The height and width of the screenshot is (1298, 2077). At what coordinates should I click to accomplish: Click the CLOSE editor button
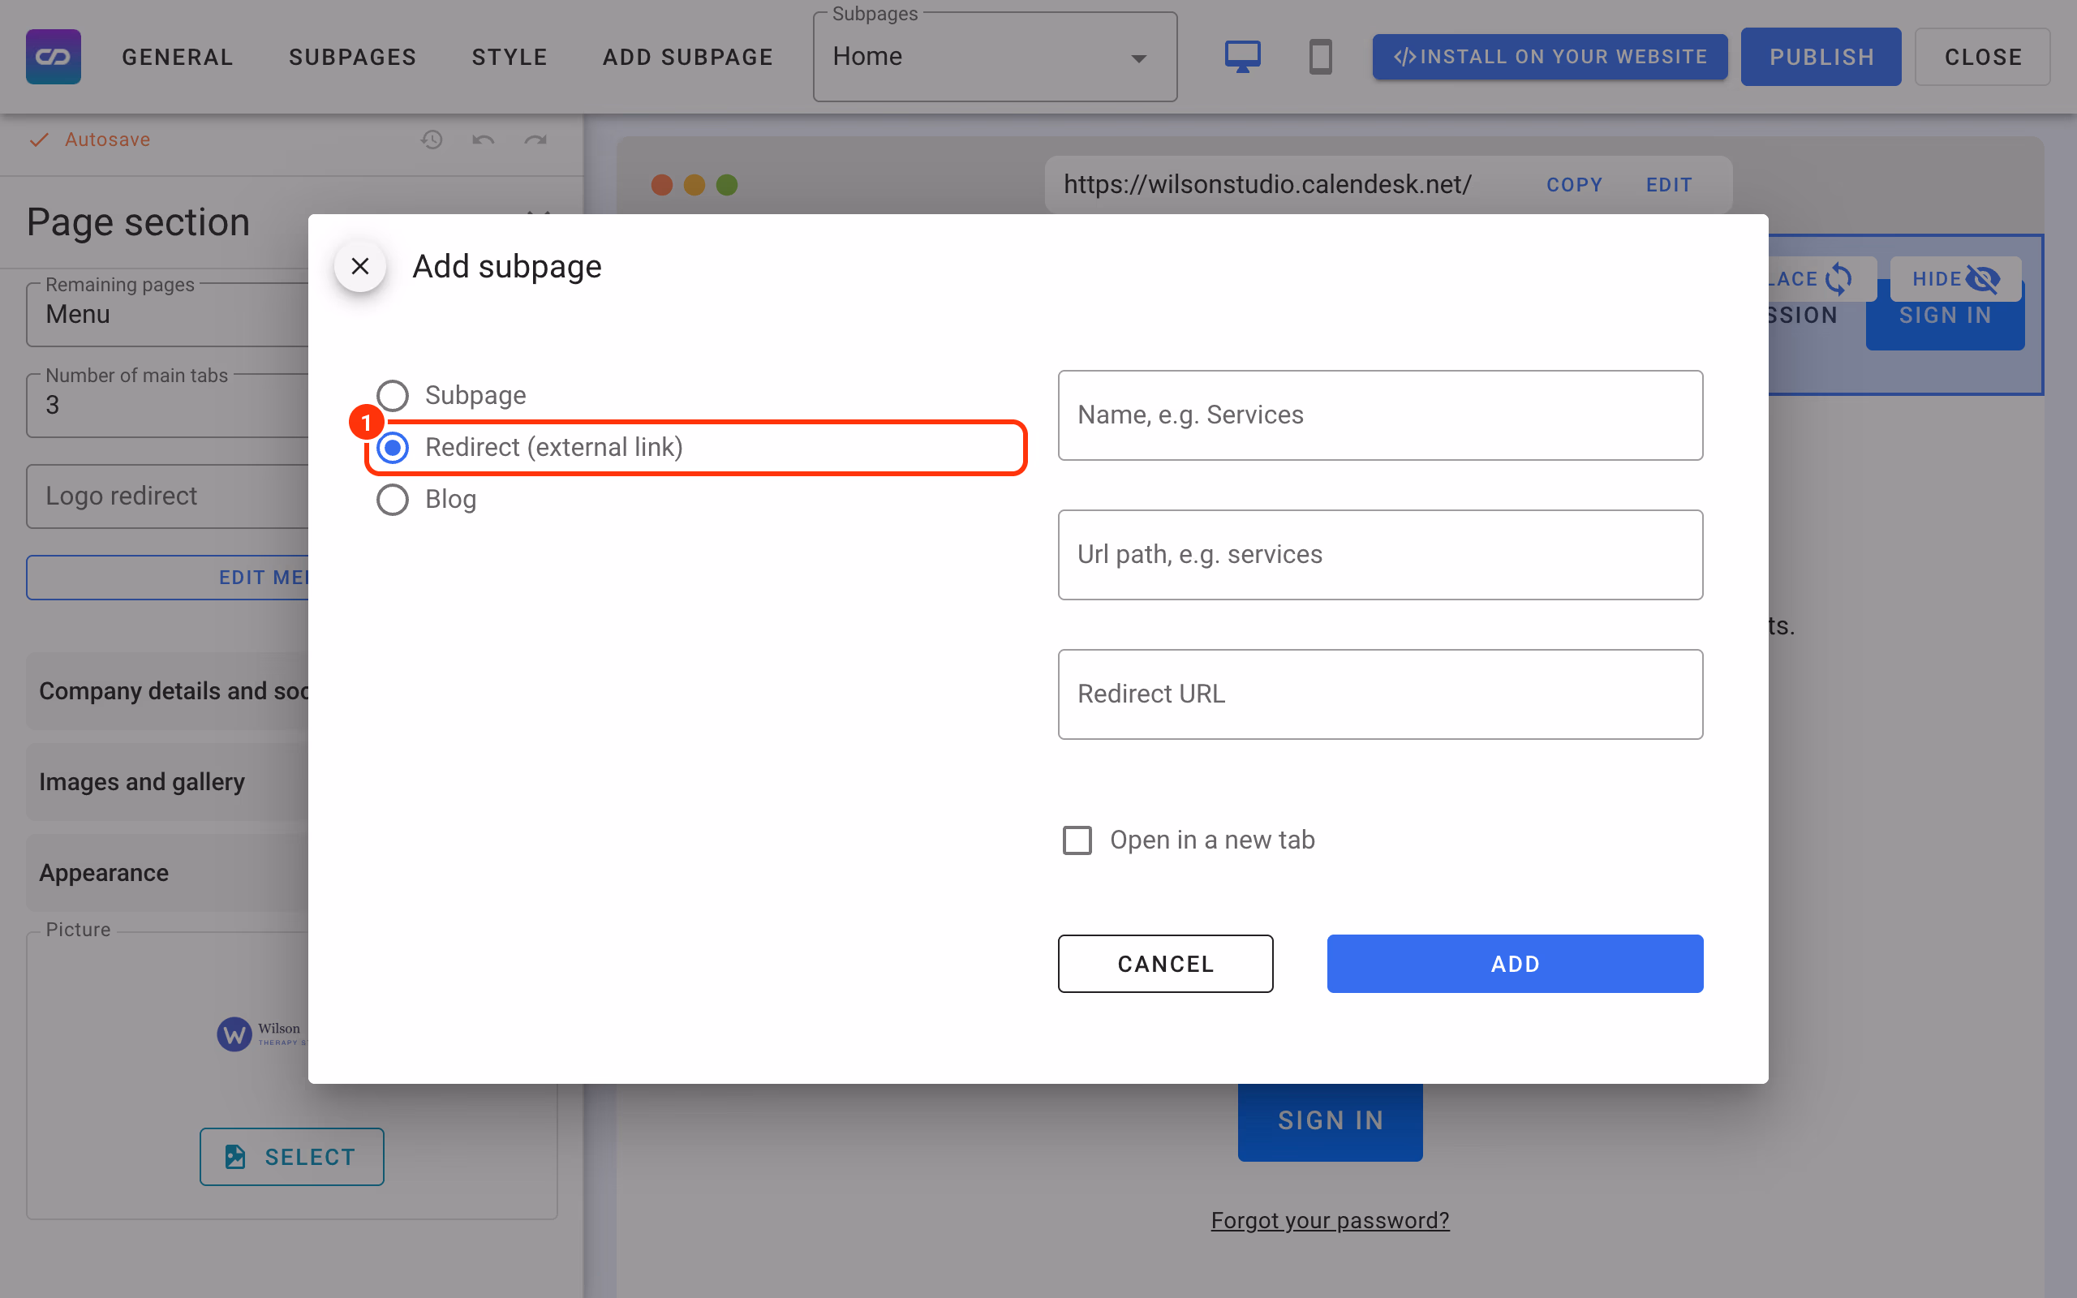pyautogui.click(x=1983, y=57)
